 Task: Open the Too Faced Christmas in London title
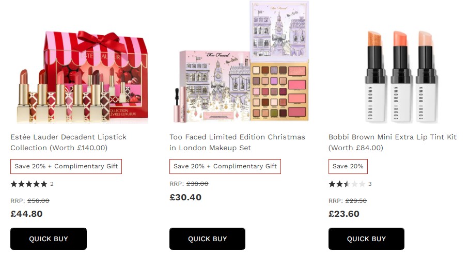click(x=237, y=143)
